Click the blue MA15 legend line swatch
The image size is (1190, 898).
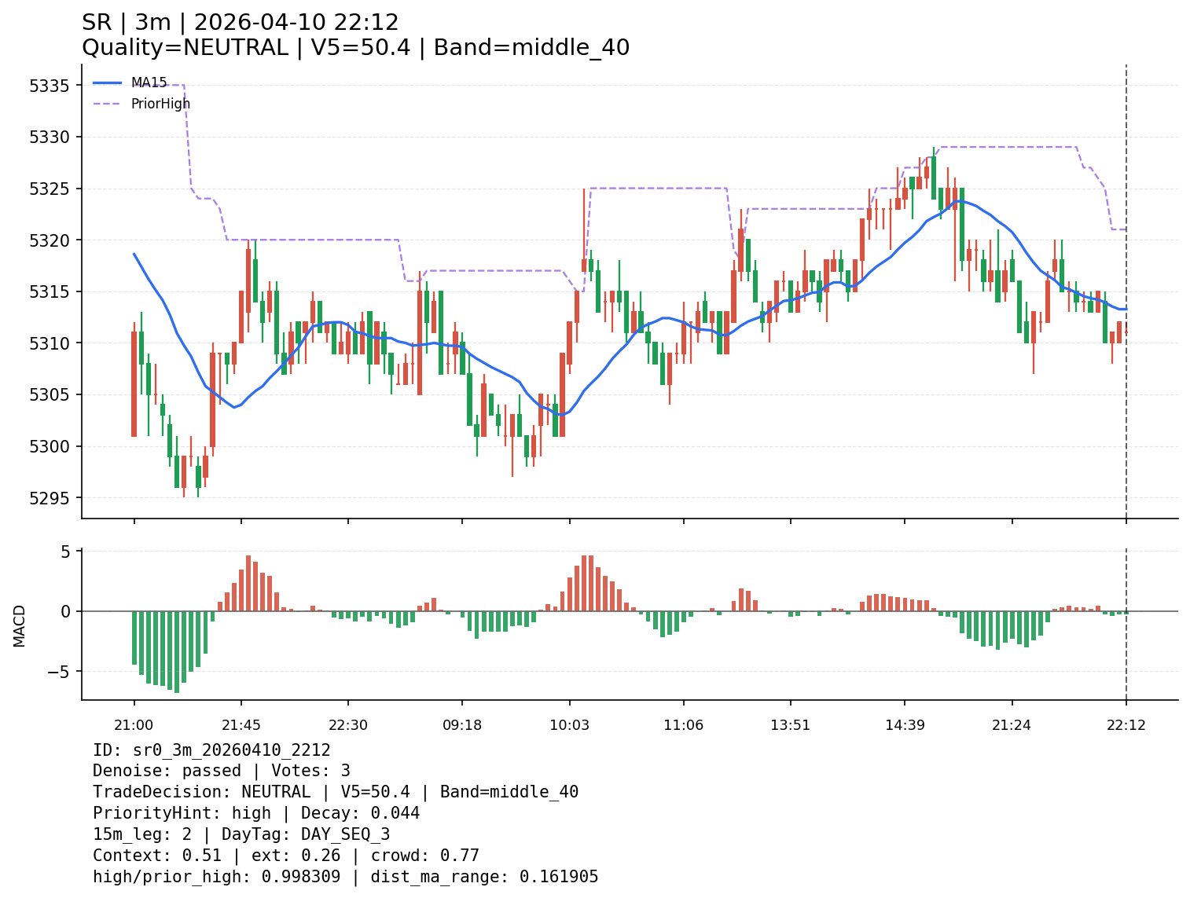[108, 82]
